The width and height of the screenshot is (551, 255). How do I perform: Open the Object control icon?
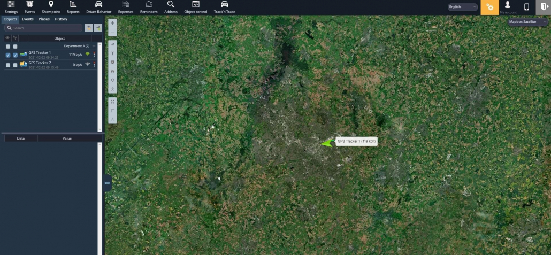[x=196, y=4]
